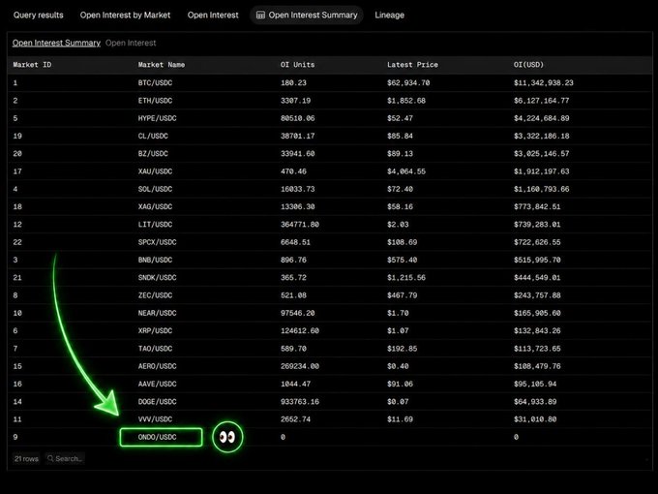Select the LIT/USDC cell

click(155, 225)
